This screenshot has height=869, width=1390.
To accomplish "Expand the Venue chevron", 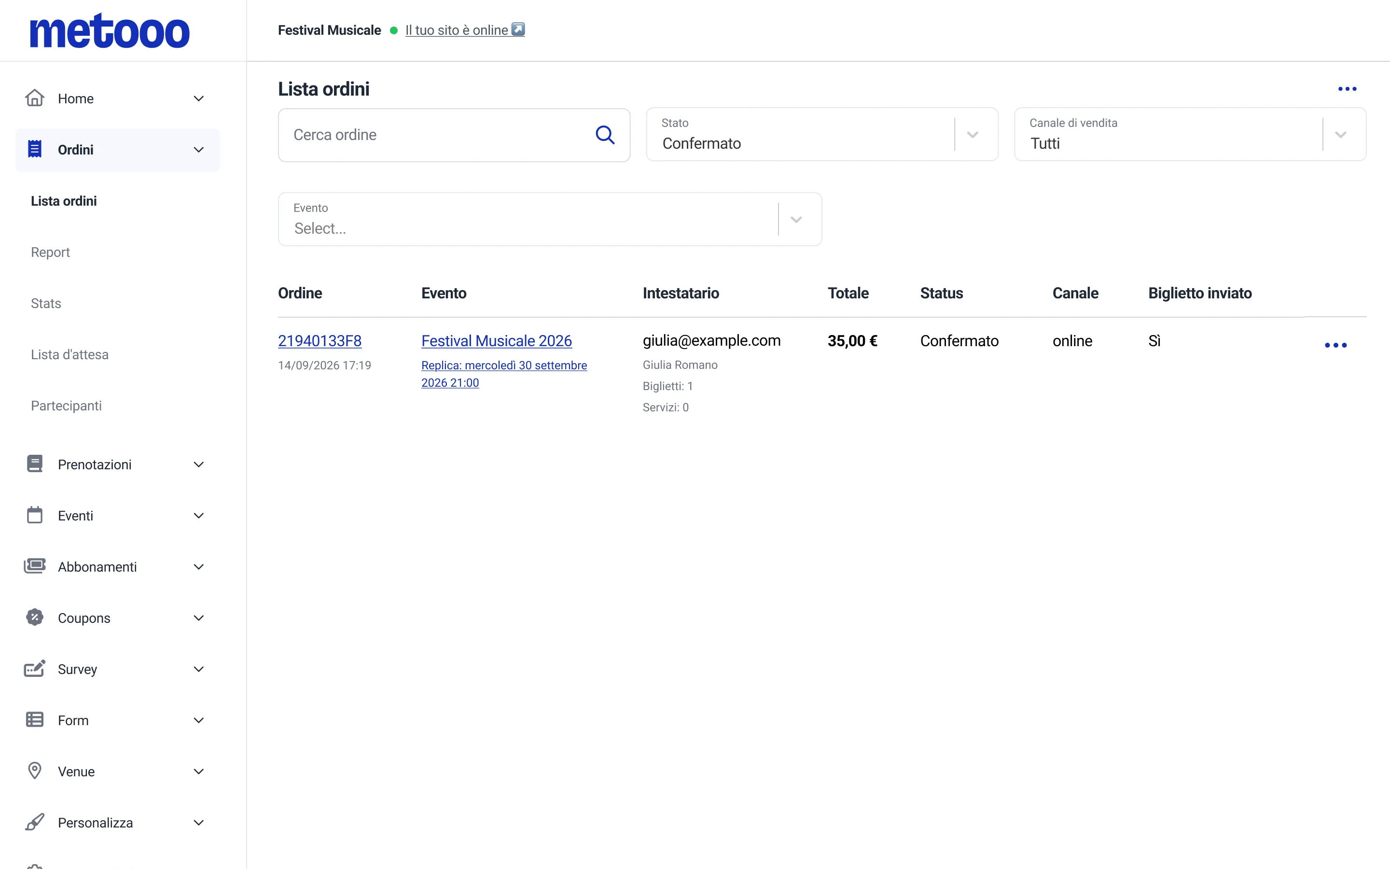I will (199, 771).
